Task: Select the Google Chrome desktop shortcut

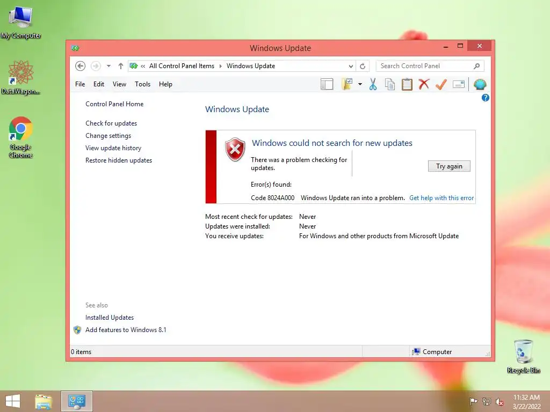Action: point(21,137)
